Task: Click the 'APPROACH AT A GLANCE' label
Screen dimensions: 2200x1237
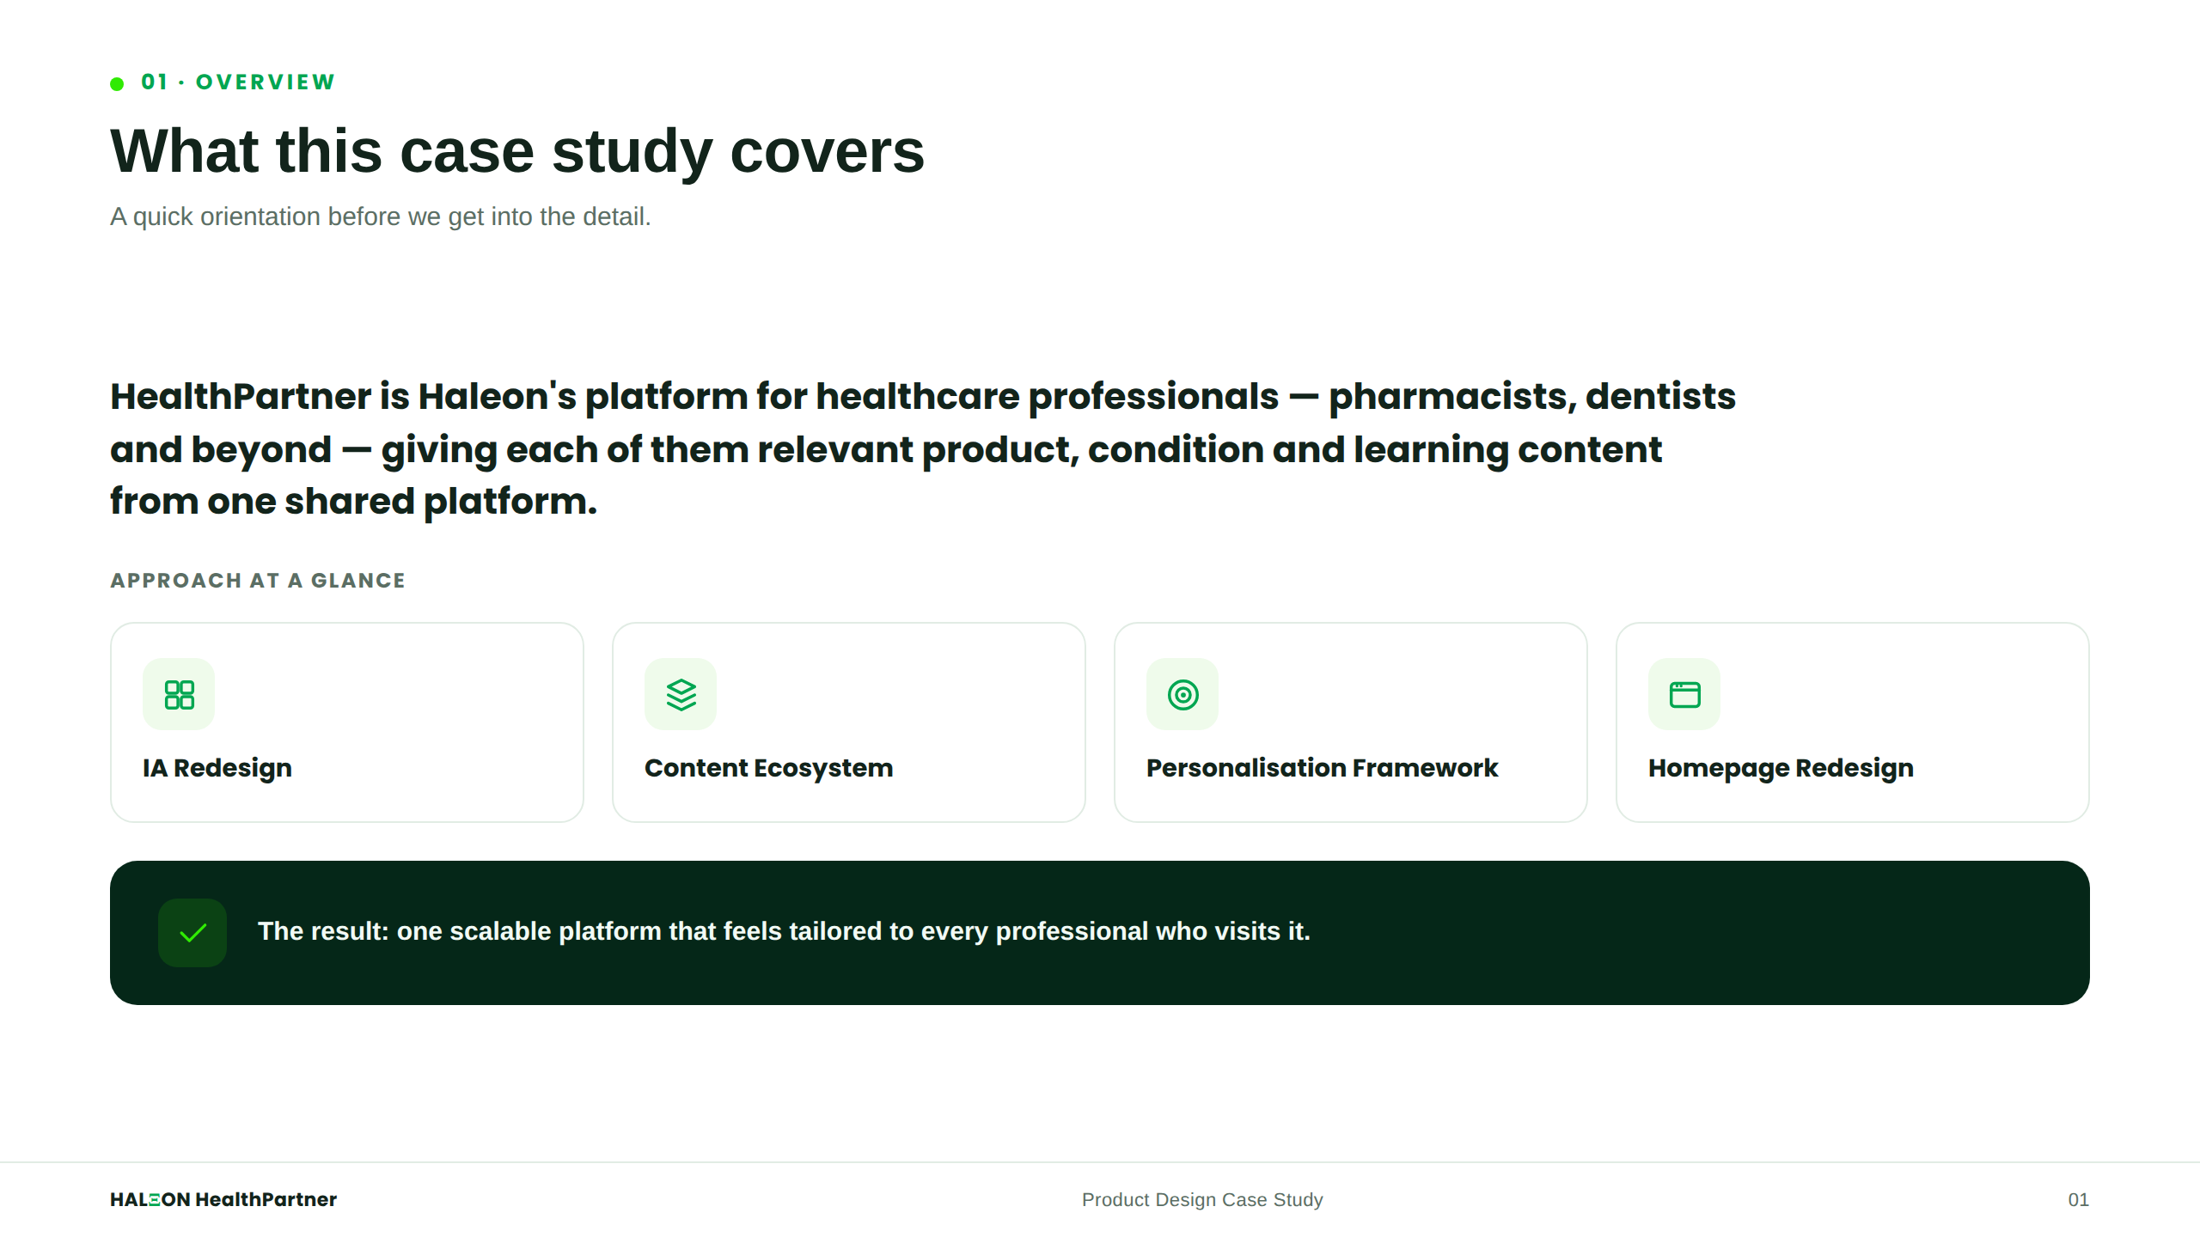Action: [x=258, y=581]
